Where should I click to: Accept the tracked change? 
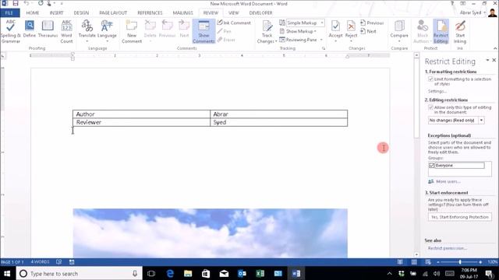tap(335, 29)
